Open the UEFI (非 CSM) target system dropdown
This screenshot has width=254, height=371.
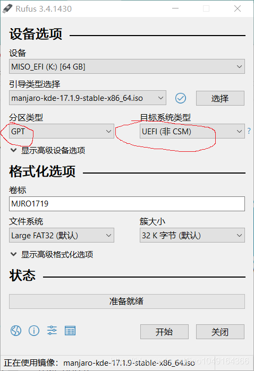coord(192,131)
